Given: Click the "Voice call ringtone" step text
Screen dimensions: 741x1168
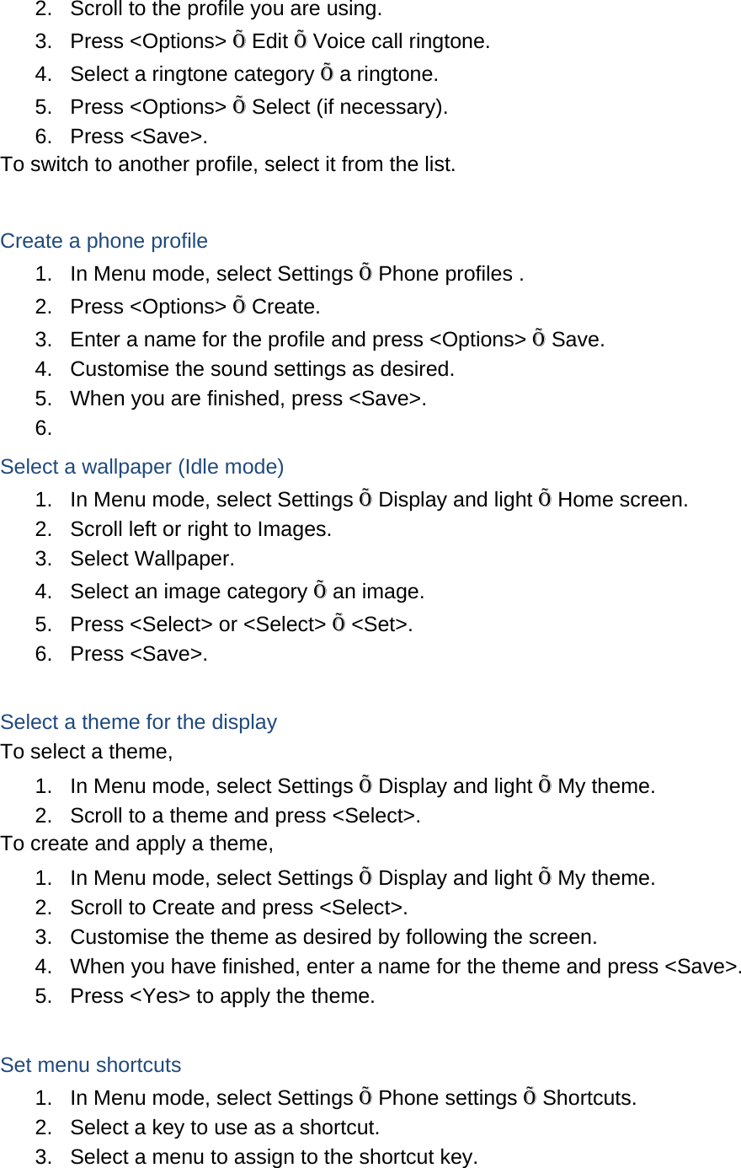Looking at the screenshot, I should tap(401, 41).
